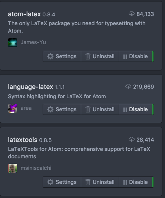Click the language-latex package title
Image resolution: width=165 pixels, height=198 pixels.
pyautogui.click(x=30, y=87)
